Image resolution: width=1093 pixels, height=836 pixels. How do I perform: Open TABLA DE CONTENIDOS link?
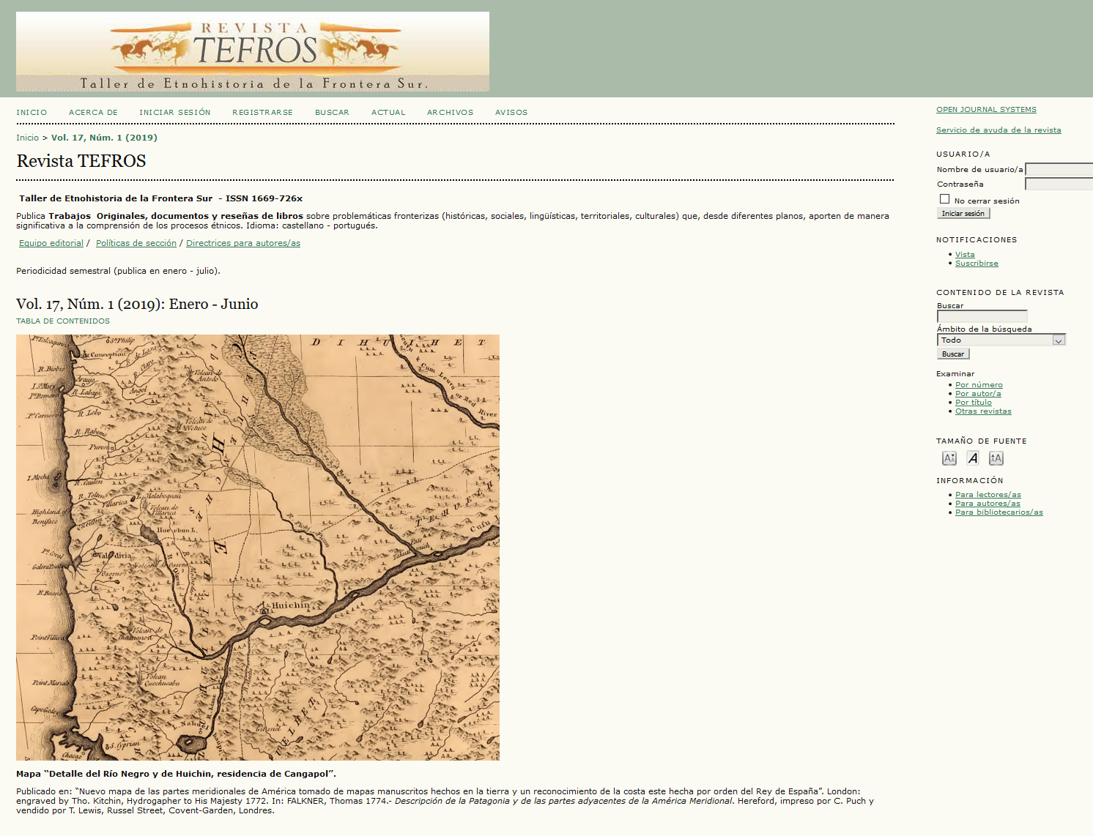point(63,321)
